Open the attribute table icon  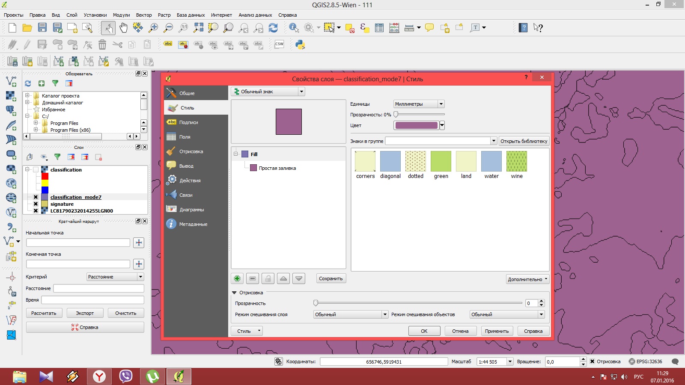pyautogui.click(x=379, y=28)
